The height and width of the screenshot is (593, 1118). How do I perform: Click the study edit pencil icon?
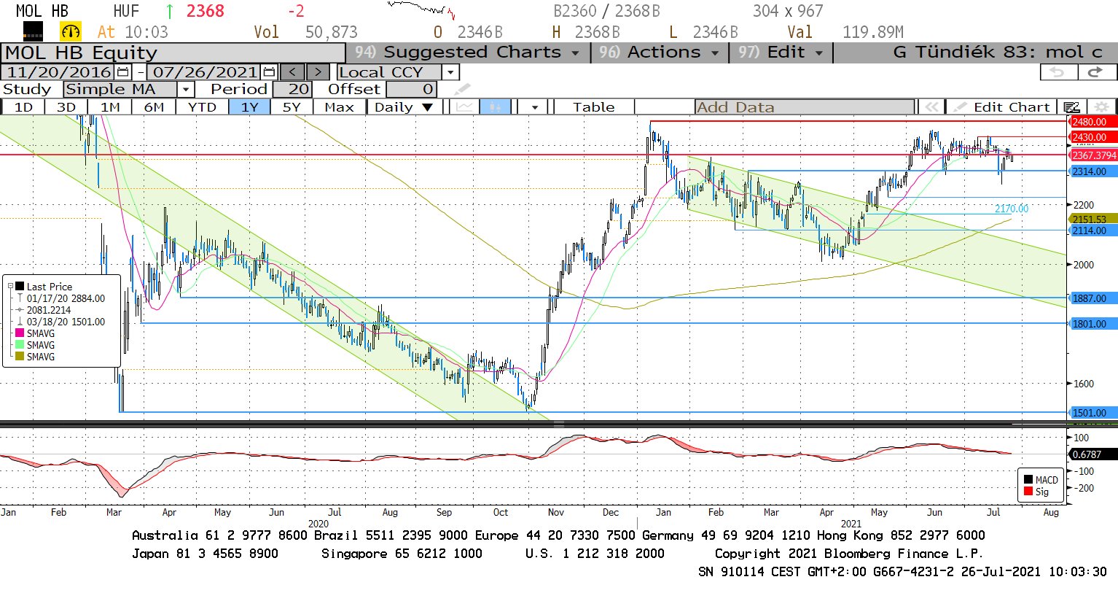click(x=462, y=90)
